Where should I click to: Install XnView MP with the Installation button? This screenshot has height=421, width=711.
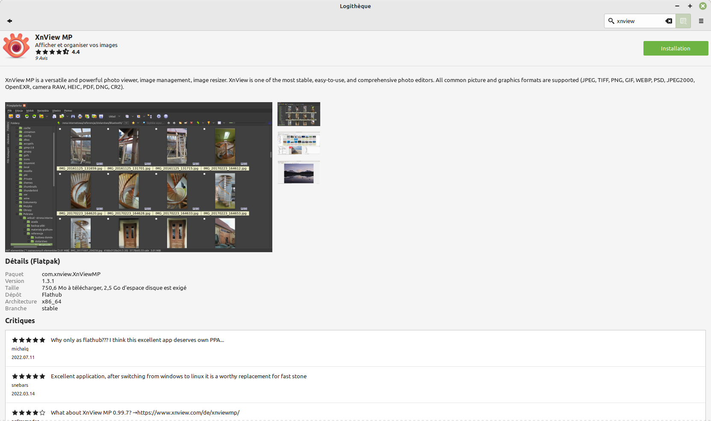(676, 48)
